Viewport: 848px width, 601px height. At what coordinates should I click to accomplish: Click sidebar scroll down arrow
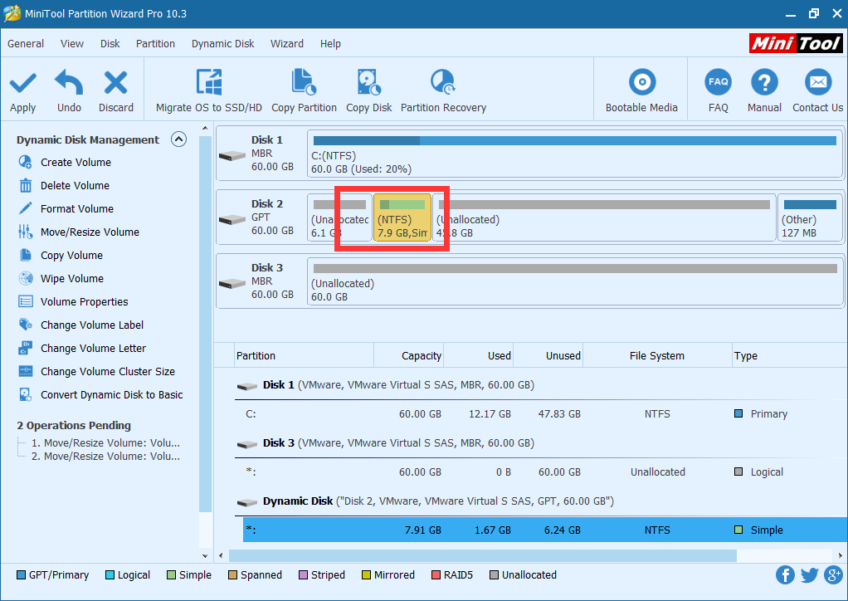[205, 555]
